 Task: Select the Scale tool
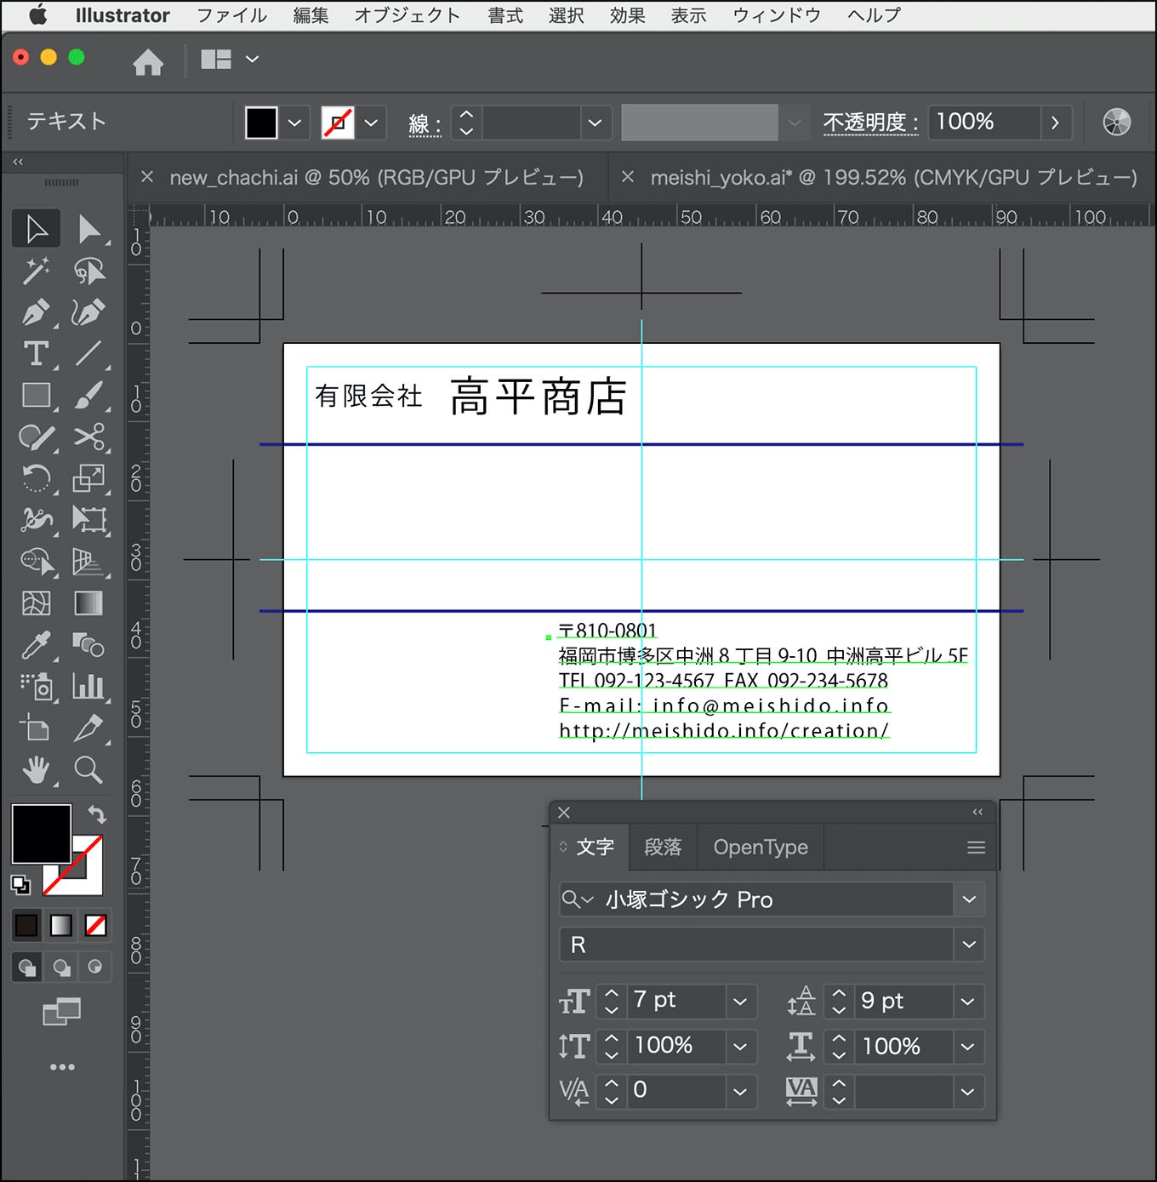point(88,478)
